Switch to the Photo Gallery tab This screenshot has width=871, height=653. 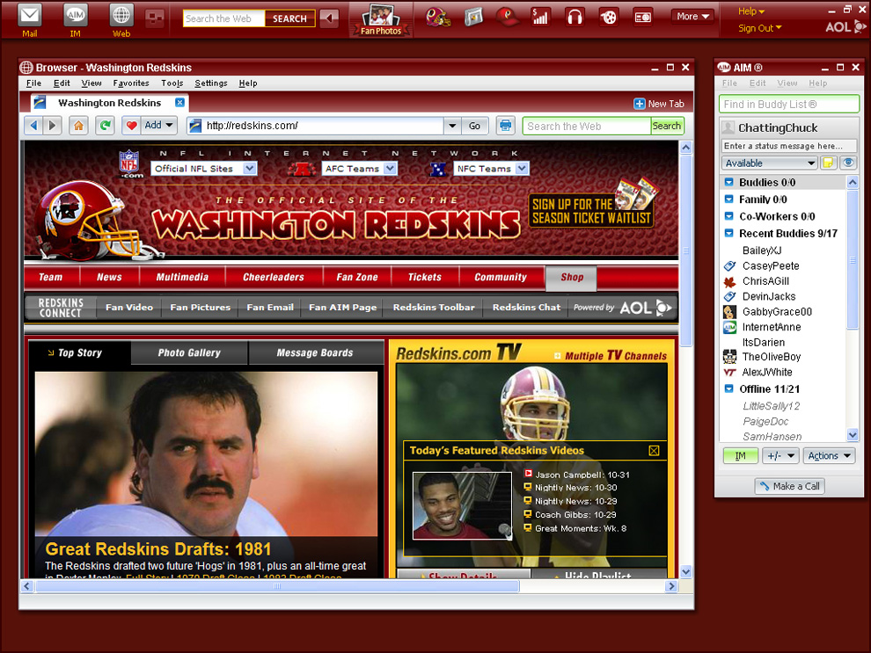(x=189, y=353)
